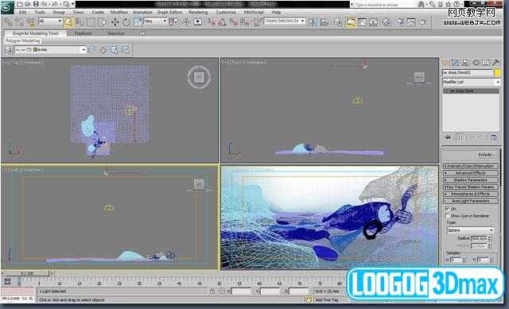Viewport: 509px width, 309px height.
Task: Click the Mirror tool icon
Action: click(x=313, y=22)
